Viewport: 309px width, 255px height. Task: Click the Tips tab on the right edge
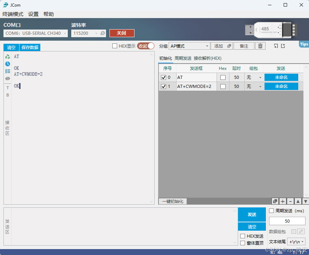pos(304,44)
